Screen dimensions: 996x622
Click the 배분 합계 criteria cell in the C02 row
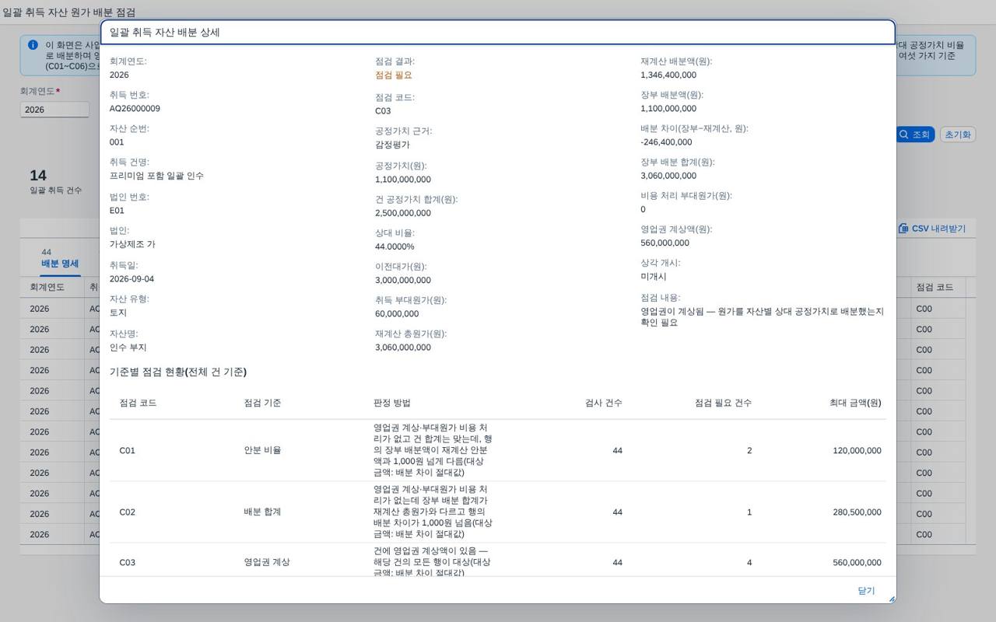tap(262, 512)
